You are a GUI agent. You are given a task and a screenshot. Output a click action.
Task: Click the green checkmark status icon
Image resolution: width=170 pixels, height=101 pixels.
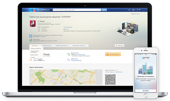point(31,40)
